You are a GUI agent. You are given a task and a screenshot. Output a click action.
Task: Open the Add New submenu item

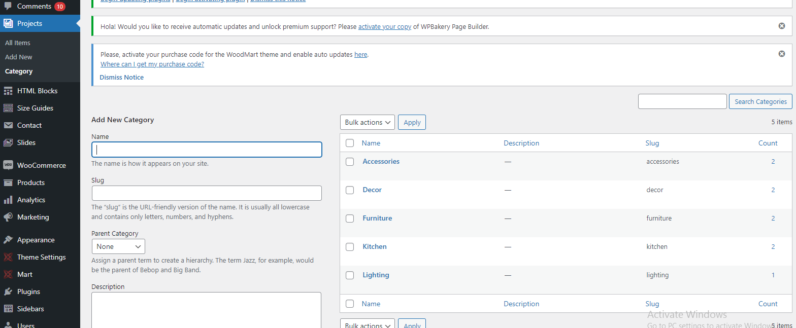point(19,57)
